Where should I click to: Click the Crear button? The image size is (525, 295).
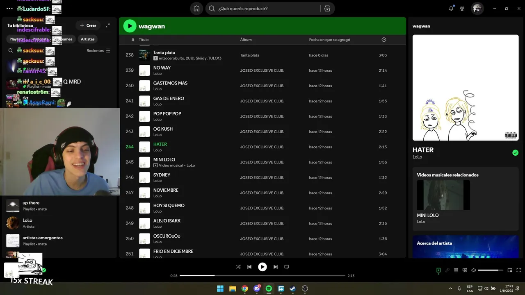pyautogui.click(x=88, y=25)
